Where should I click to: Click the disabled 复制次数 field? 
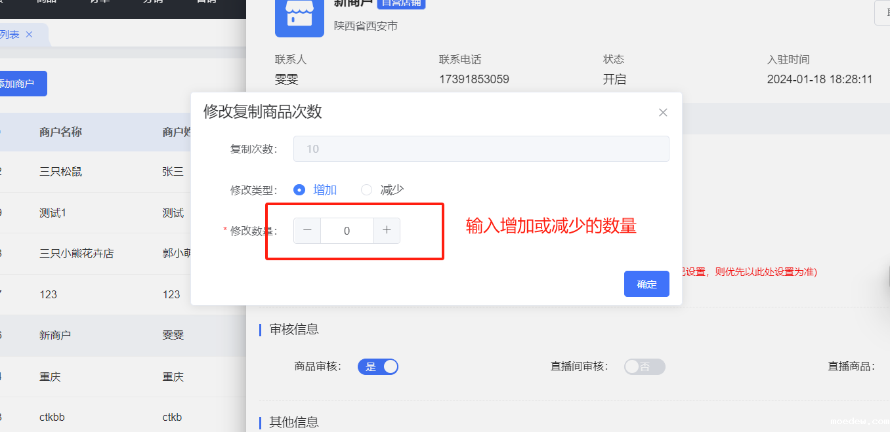[x=480, y=149]
